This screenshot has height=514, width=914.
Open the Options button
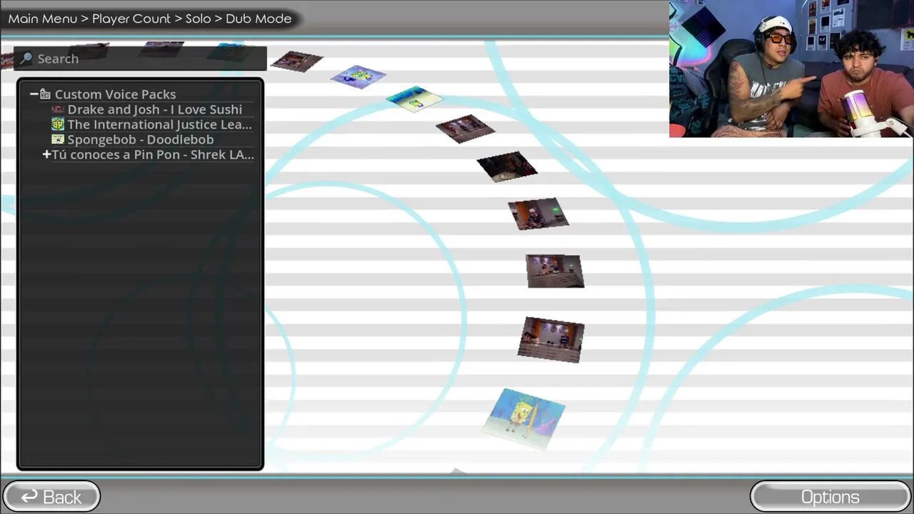pos(830,497)
